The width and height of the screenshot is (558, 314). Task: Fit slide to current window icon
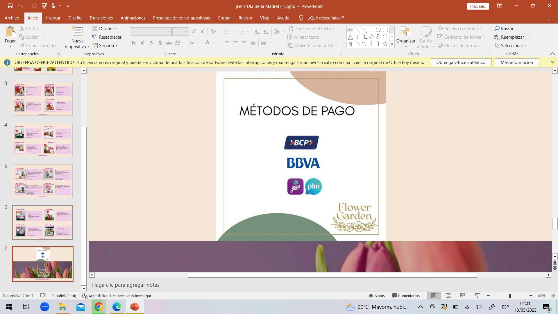[x=553, y=296]
